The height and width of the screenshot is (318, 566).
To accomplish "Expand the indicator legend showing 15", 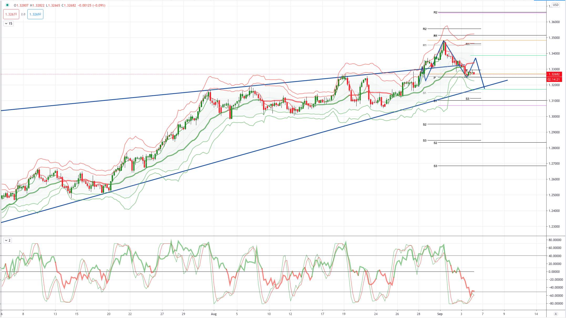I will 9,24.
